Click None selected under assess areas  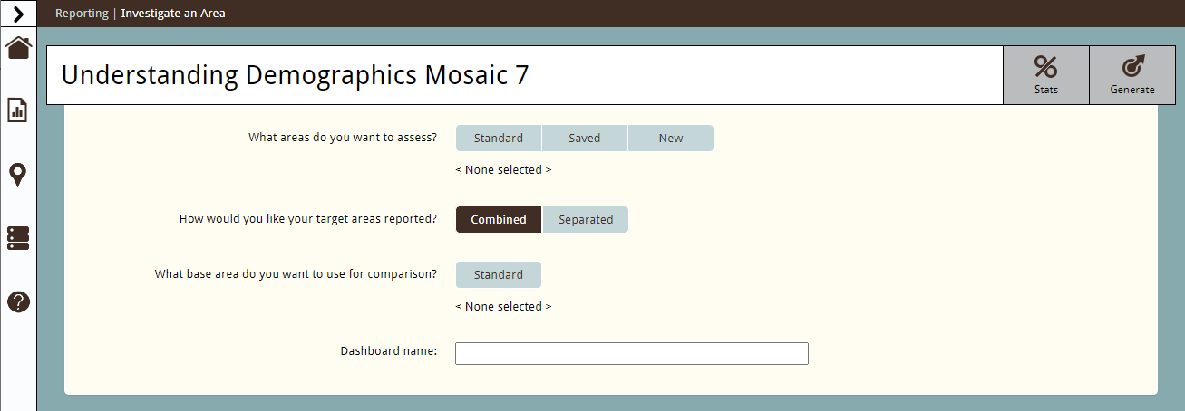click(503, 170)
